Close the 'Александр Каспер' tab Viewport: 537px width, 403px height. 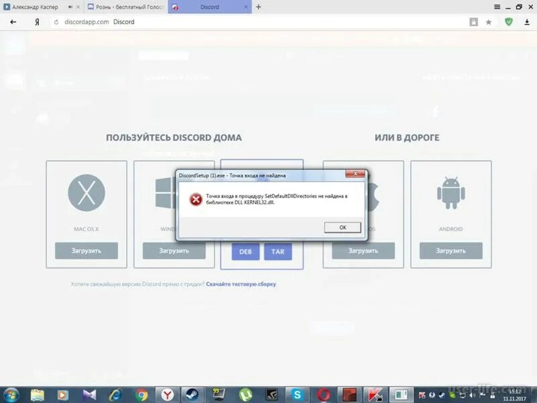click(78, 7)
